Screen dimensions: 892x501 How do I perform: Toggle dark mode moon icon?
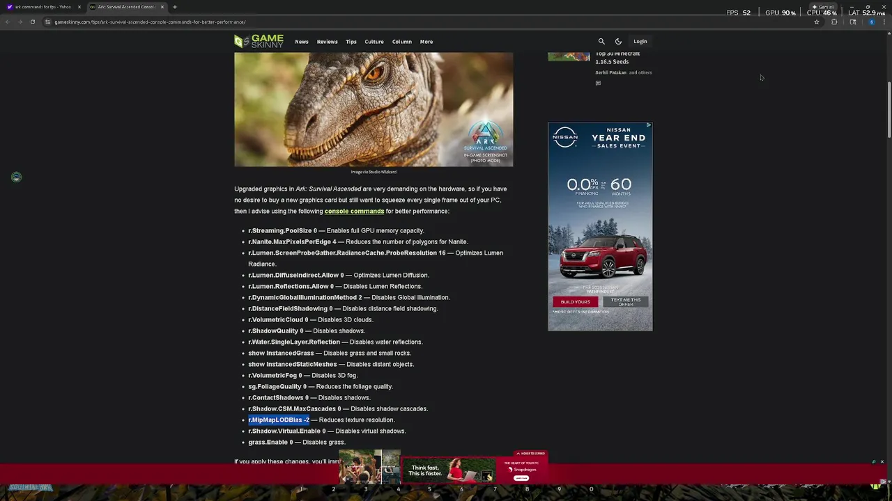[x=618, y=42]
